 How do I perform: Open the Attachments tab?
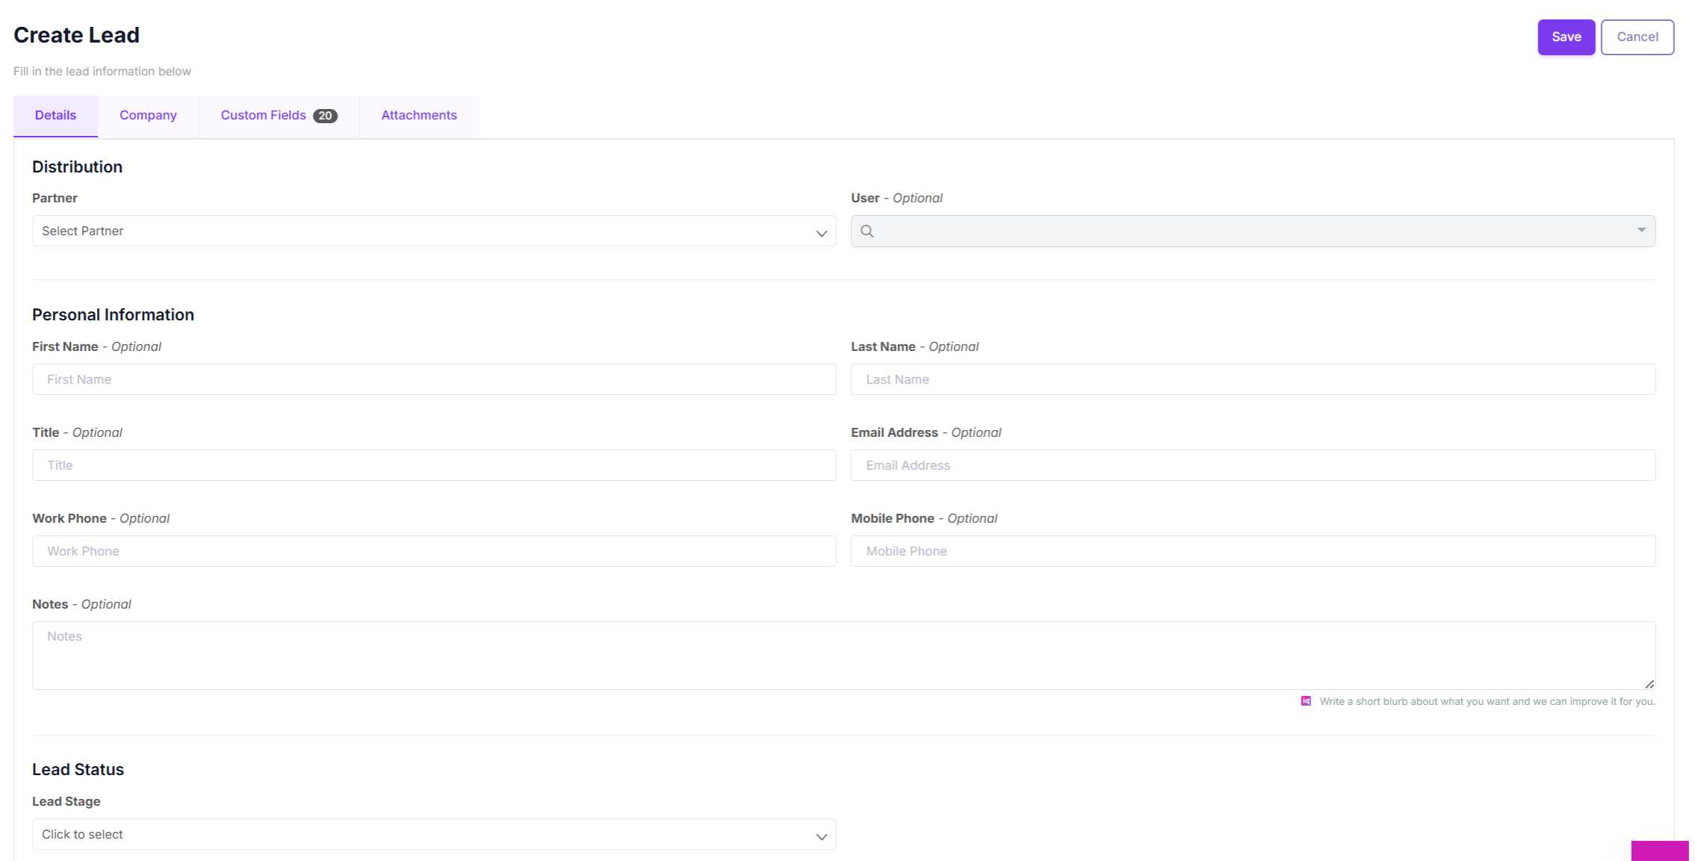pos(419,116)
